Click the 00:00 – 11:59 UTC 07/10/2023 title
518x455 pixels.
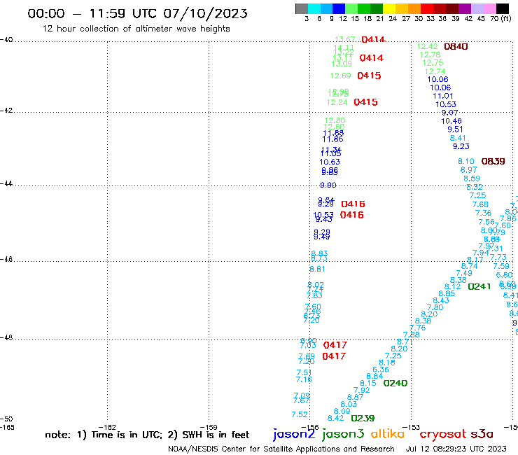tap(137, 13)
